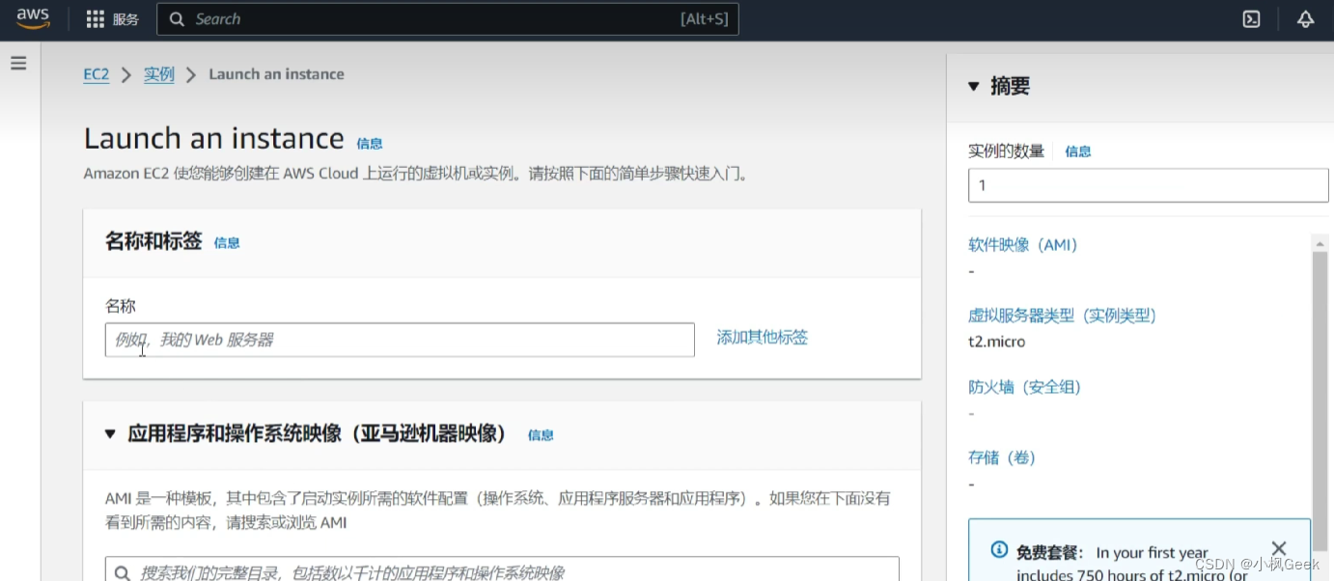
Task: Click the AWS home logo
Action: [32, 18]
